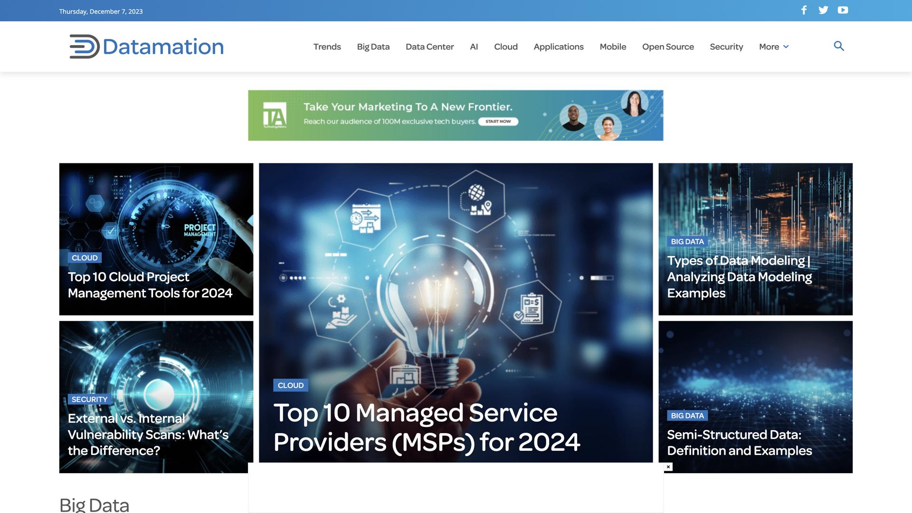Expand the More menu chevron
Viewport: 912px width, 513px height.
[x=786, y=47]
